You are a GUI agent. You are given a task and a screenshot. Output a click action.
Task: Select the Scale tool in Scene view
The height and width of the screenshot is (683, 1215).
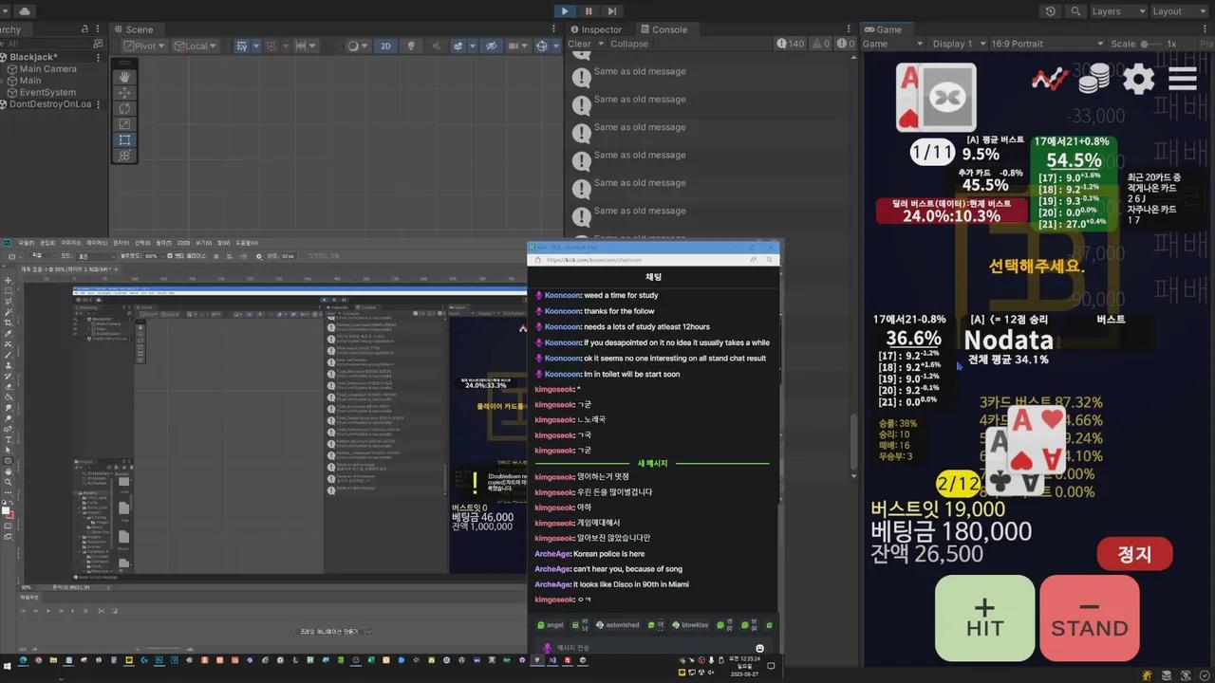(124, 124)
